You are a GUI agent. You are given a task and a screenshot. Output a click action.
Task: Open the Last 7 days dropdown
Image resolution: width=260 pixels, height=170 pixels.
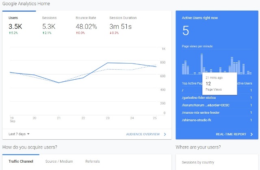[x=19, y=134]
